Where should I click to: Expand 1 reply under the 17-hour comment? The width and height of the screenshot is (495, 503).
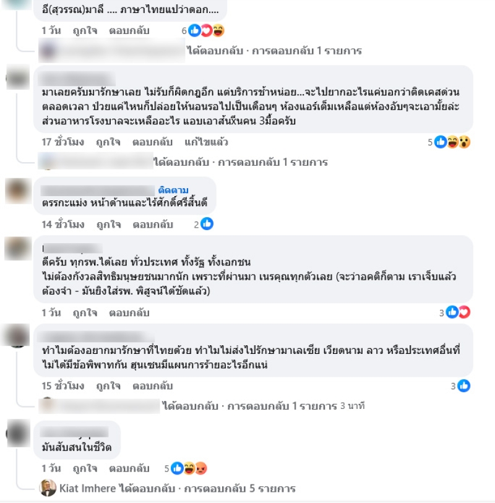coord(241,162)
